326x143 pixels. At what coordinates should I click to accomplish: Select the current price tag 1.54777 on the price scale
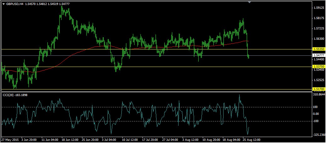[x=318, y=55]
